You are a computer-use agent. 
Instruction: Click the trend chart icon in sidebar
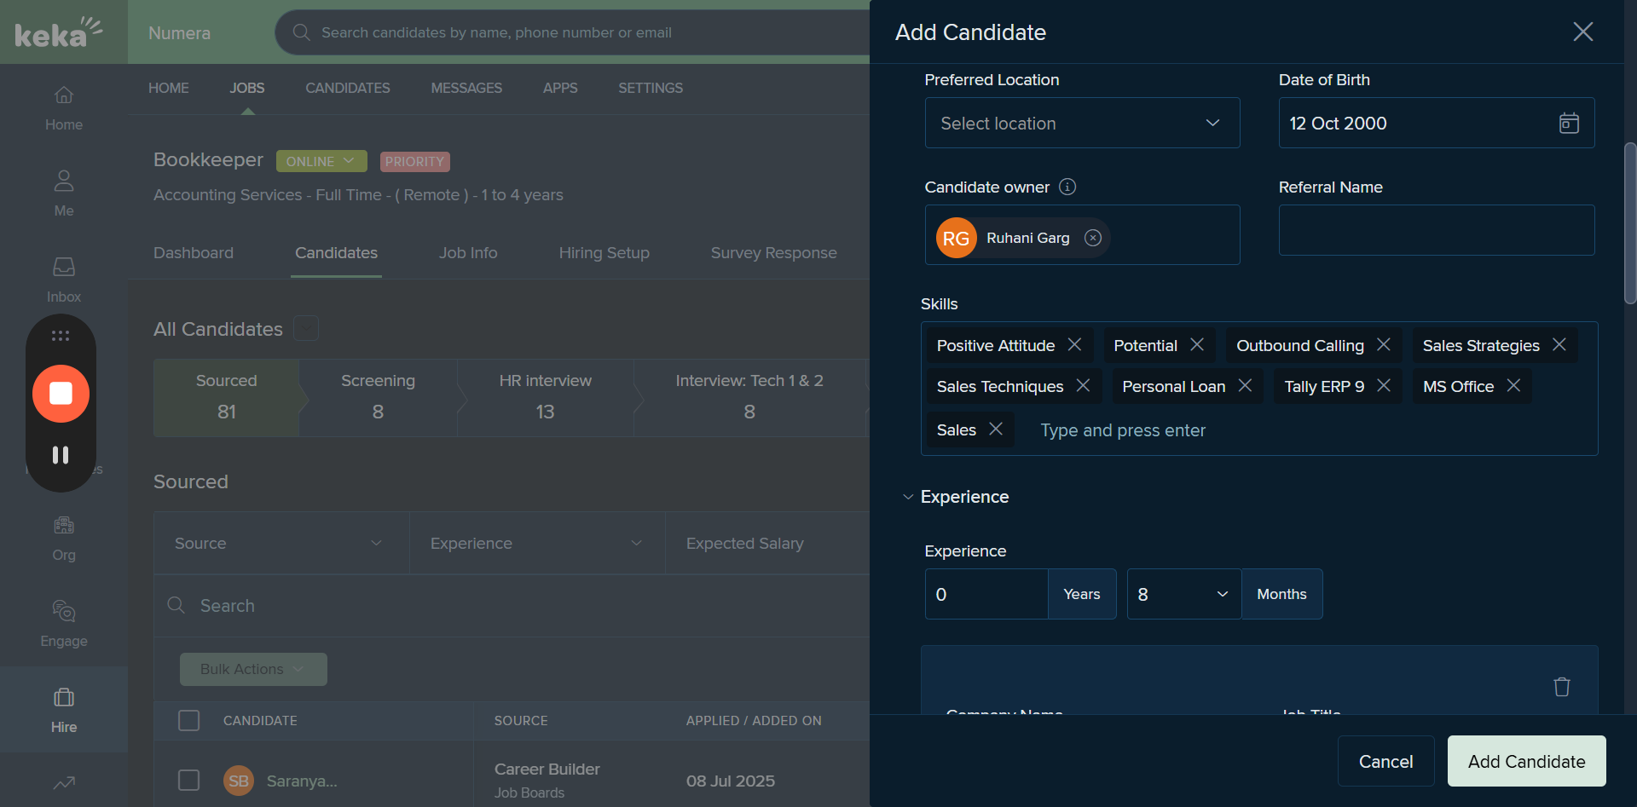click(x=64, y=782)
